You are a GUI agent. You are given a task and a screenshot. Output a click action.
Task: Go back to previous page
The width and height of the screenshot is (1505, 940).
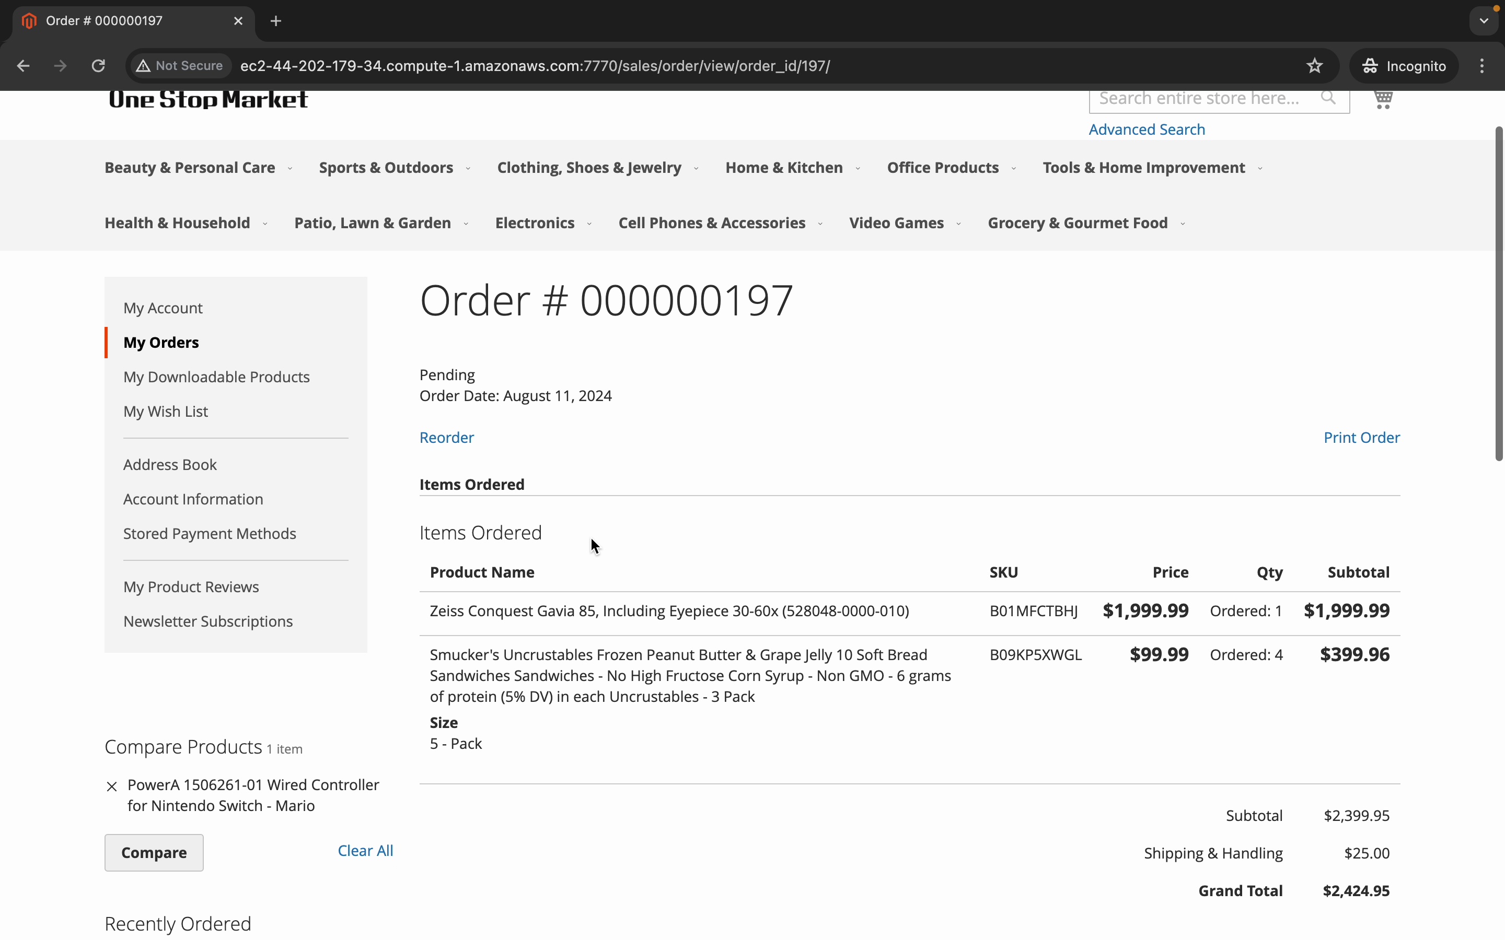[23, 66]
